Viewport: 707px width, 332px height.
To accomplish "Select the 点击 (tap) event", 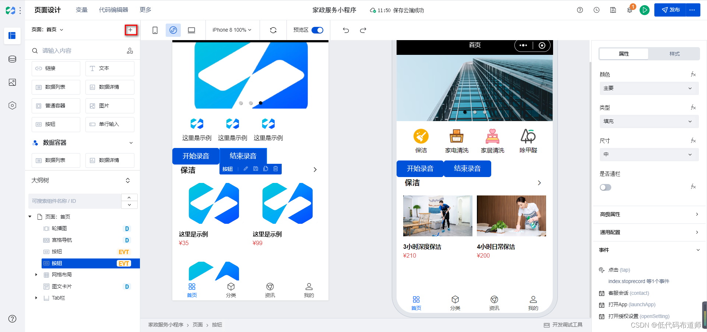I will click(x=619, y=270).
